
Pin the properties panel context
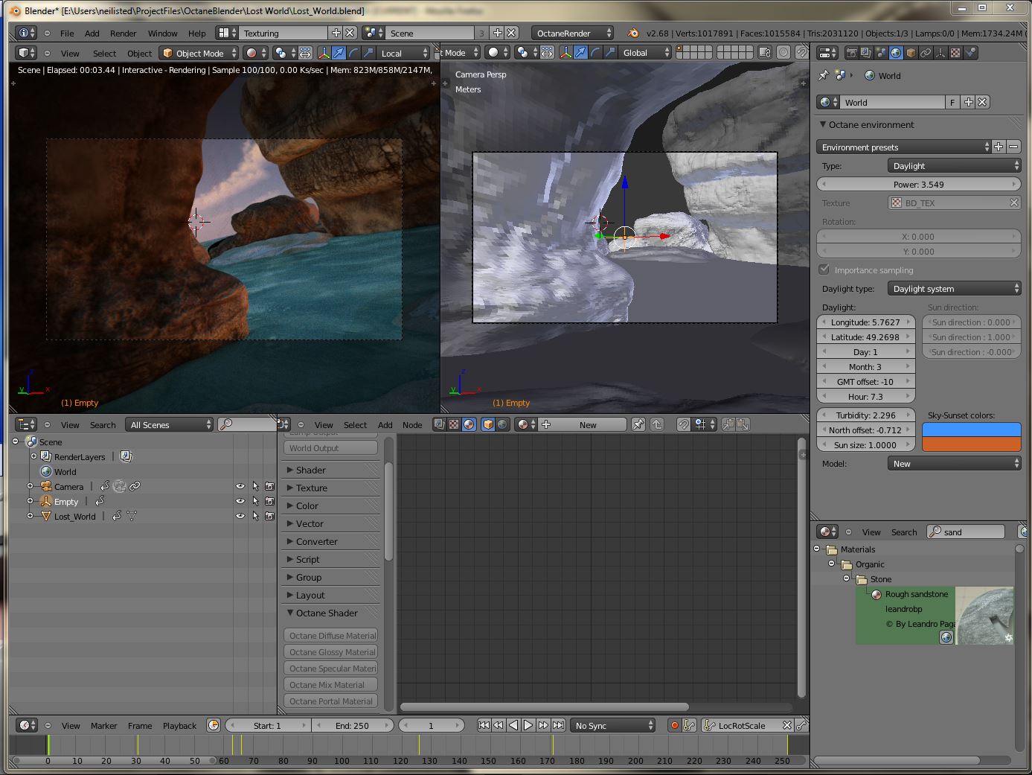pos(824,75)
